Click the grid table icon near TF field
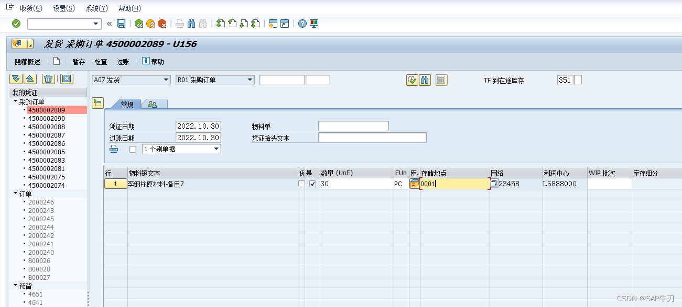The width and height of the screenshot is (682, 307). pyautogui.click(x=441, y=79)
